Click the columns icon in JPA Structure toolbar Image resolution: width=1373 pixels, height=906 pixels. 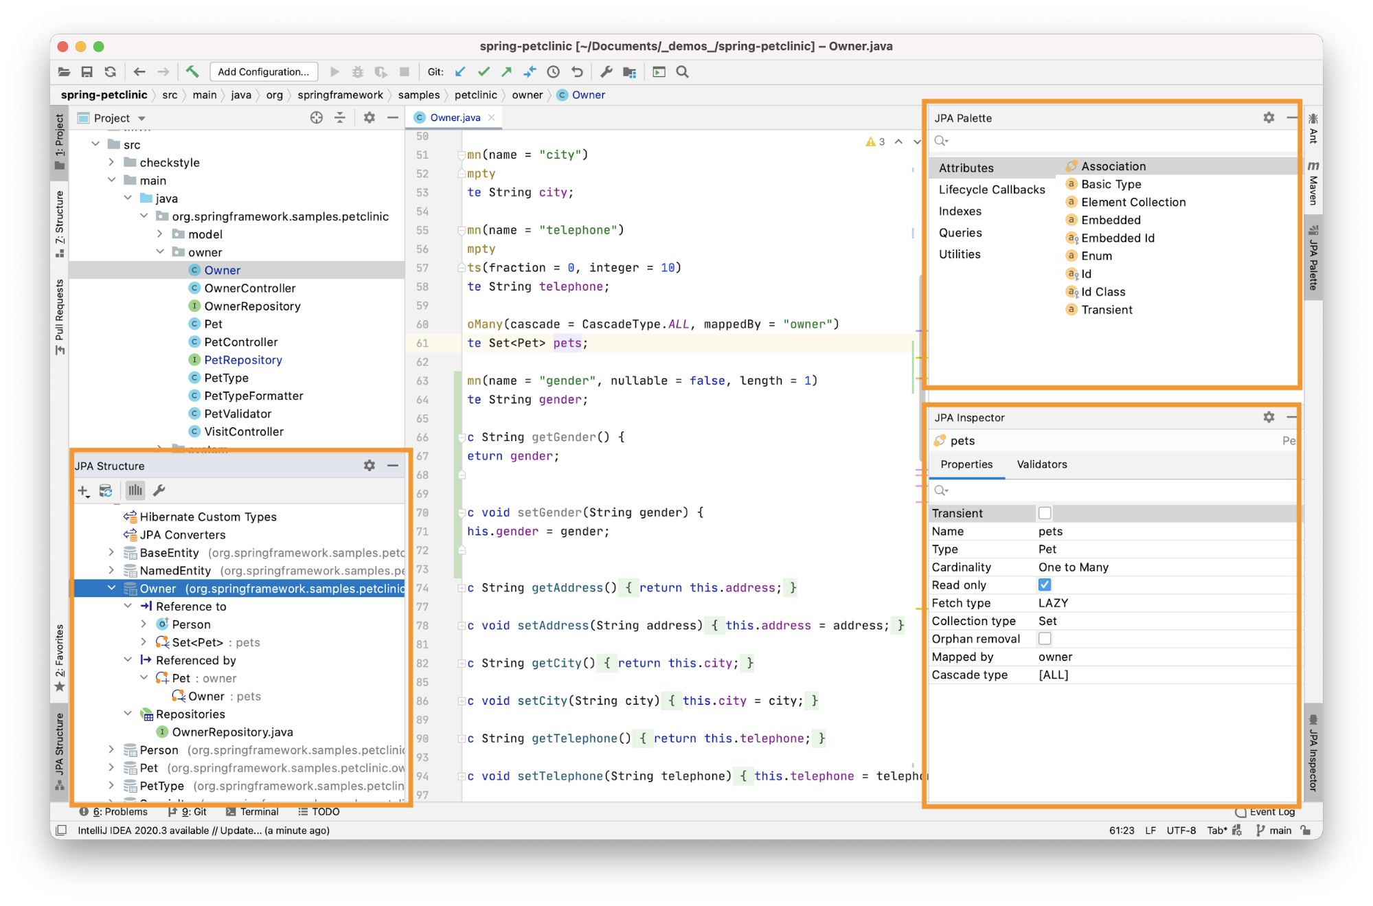coord(135,490)
